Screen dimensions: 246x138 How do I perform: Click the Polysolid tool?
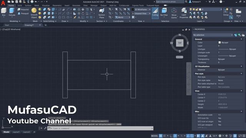23,10
